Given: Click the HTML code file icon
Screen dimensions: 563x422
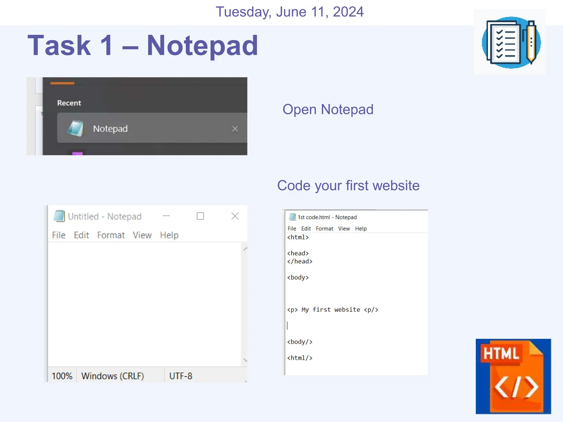Looking at the screenshot, I should point(513,376).
